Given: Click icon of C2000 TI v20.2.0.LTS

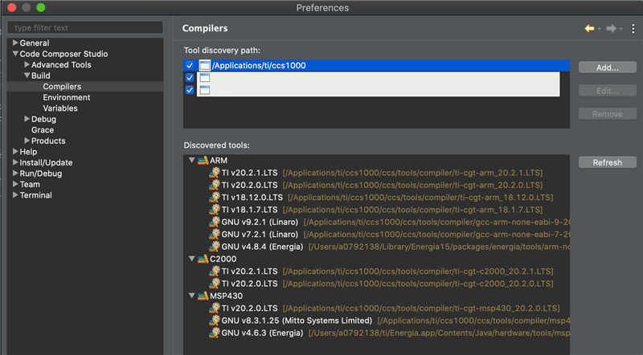Looking at the screenshot, I should 215,284.
